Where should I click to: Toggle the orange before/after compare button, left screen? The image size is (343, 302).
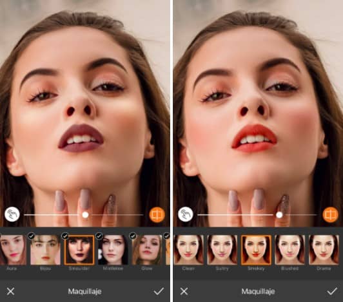157,214
